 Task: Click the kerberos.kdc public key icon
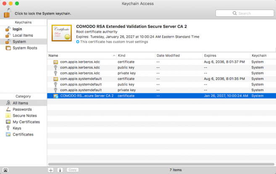coord(55,67)
